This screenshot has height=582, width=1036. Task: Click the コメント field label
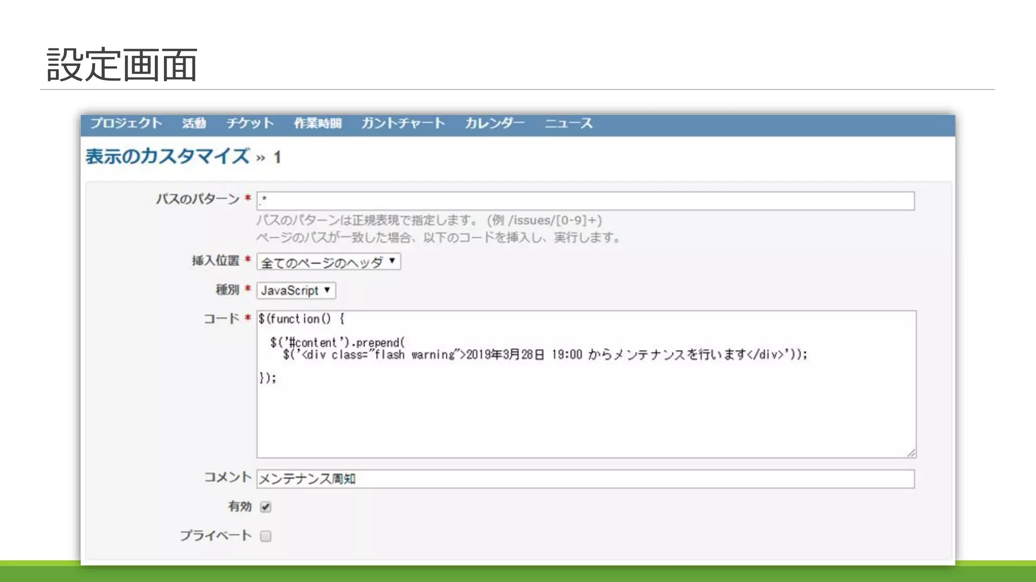click(228, 477)
